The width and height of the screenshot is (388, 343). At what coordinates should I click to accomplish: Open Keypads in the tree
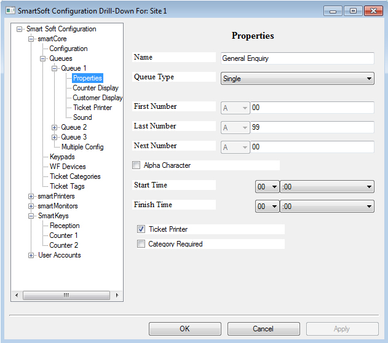click(62, 157)
